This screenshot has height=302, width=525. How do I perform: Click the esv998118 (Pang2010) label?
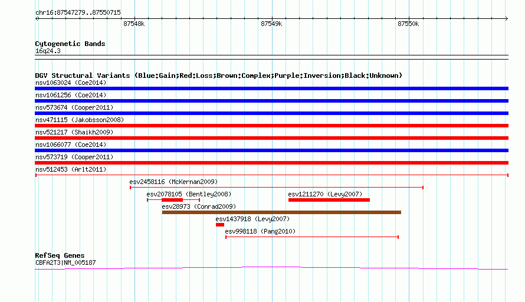(x=260, y=231)
